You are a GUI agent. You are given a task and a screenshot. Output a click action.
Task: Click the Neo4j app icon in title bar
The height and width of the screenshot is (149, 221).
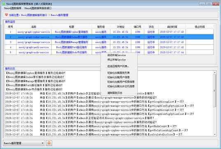pyautogui.click(x=4, y=4)
